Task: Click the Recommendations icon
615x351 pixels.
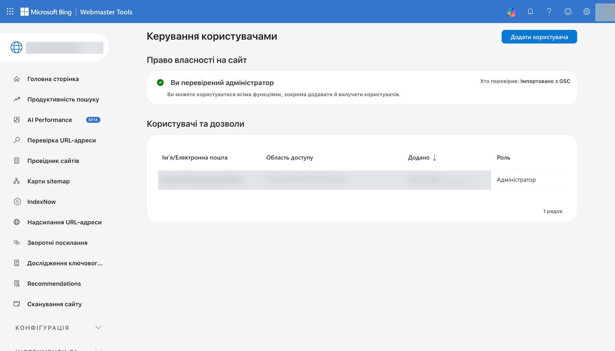Action: [x=17, y=284]
